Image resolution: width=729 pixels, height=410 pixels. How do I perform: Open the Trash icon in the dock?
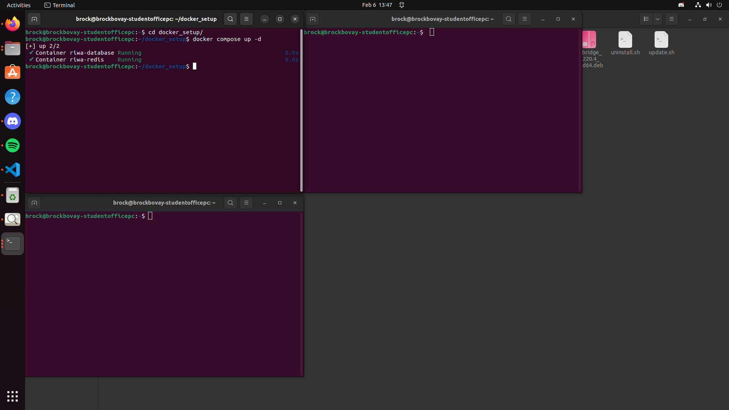click(x=13, y=196)
